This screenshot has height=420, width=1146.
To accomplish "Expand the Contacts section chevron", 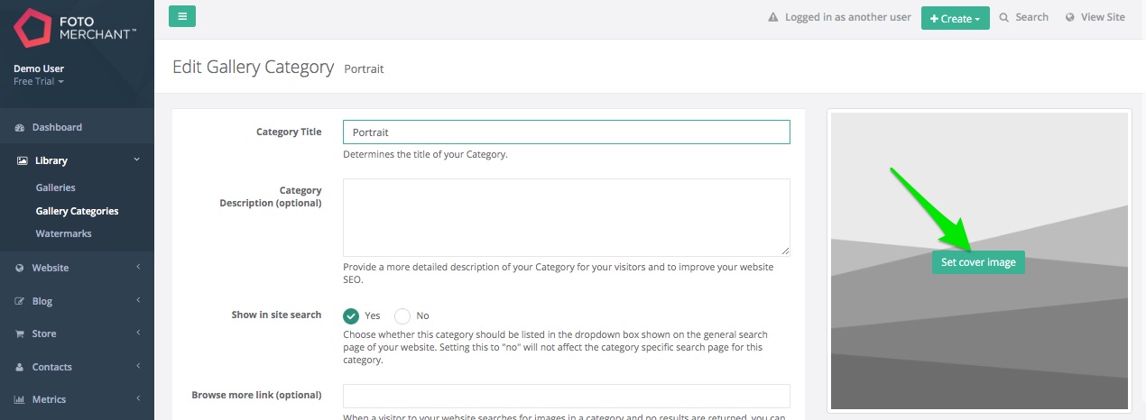I will pyautogui.click(x=138, y=367).
